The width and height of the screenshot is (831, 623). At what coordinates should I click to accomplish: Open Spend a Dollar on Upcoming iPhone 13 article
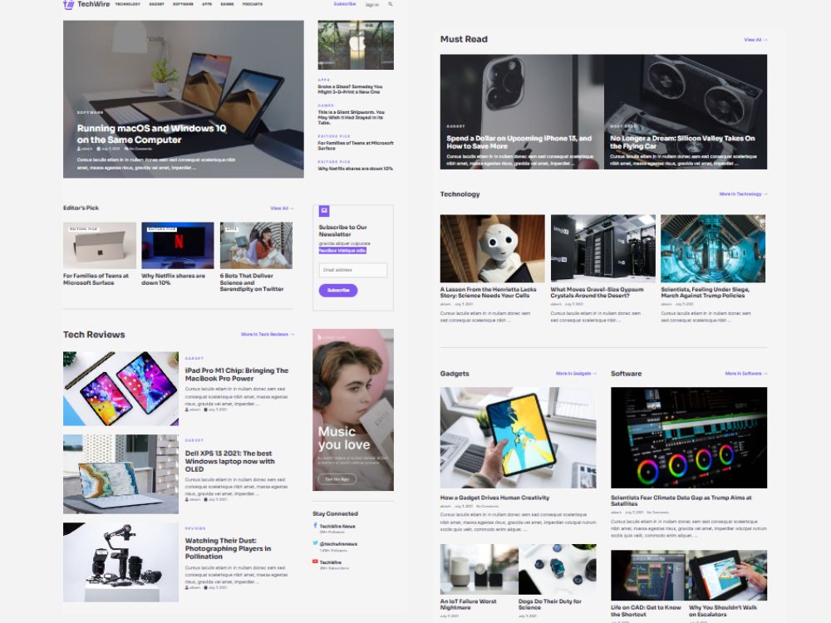click(519, 142)
